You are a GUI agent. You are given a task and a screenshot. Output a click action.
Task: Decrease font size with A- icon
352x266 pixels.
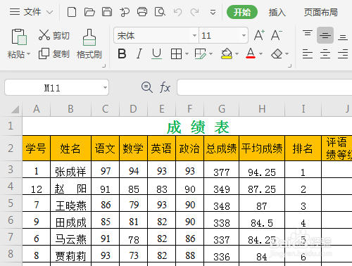tap(276, 35)
